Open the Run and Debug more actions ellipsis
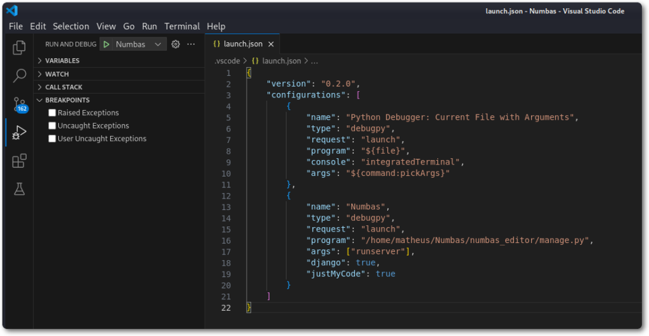Viewport: 649px width, 336px height. pyautogui.click(x=191, y=44)
